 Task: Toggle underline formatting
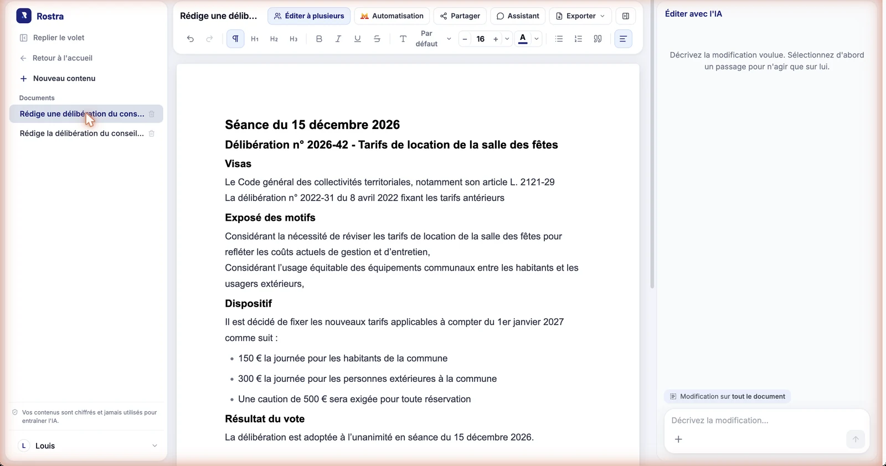[358, 39]
